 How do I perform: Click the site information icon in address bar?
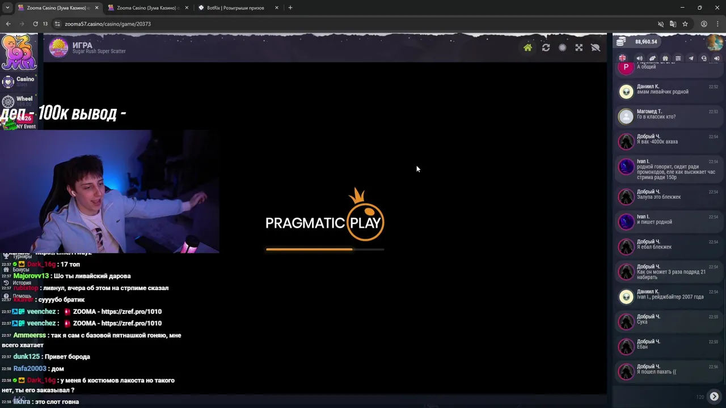(x=57, y=24)
